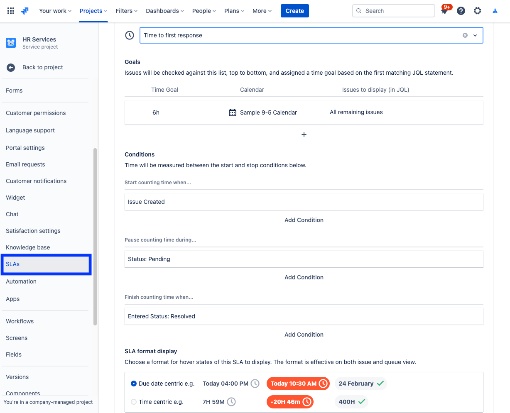The image size is (510, 413).
Task: Open the Atlassian app switcher grid
Action: [10, 10]
